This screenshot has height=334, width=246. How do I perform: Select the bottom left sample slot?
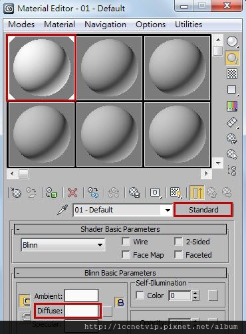[x=41, y=134]
